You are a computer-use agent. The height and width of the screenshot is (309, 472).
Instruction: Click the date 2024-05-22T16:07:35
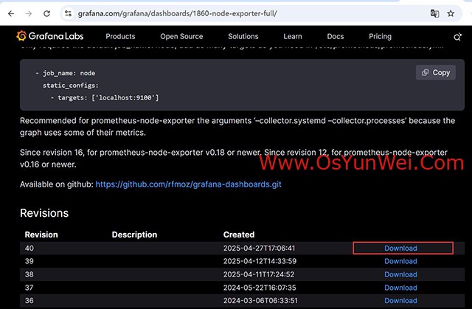tap(260, 288)
